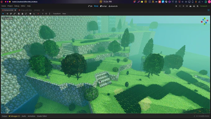The image size is (211, 119).
Task: Click the red camera override icon
Action: [x=38, y=14]
